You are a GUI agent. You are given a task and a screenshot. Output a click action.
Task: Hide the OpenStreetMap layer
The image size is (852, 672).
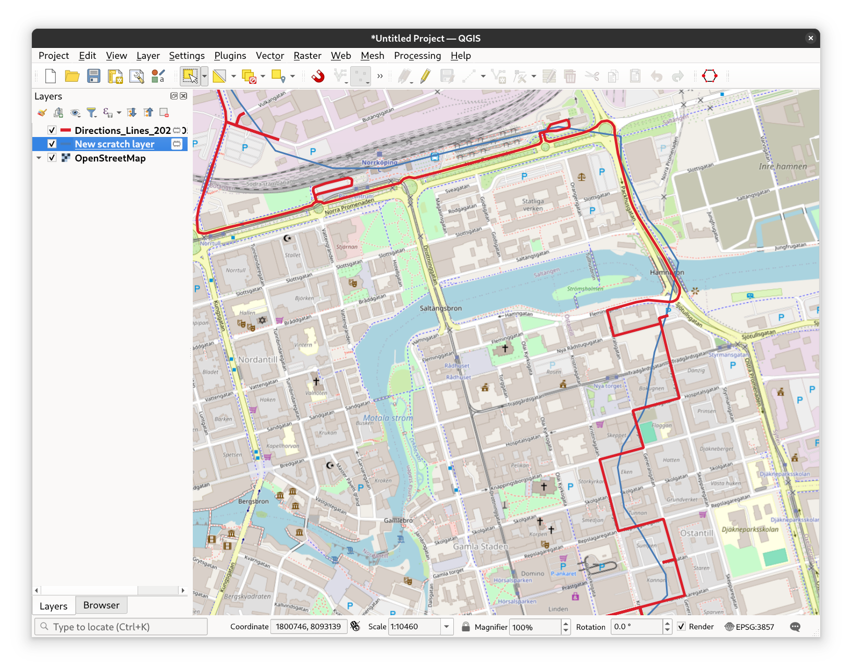click(x=52, y=158)
